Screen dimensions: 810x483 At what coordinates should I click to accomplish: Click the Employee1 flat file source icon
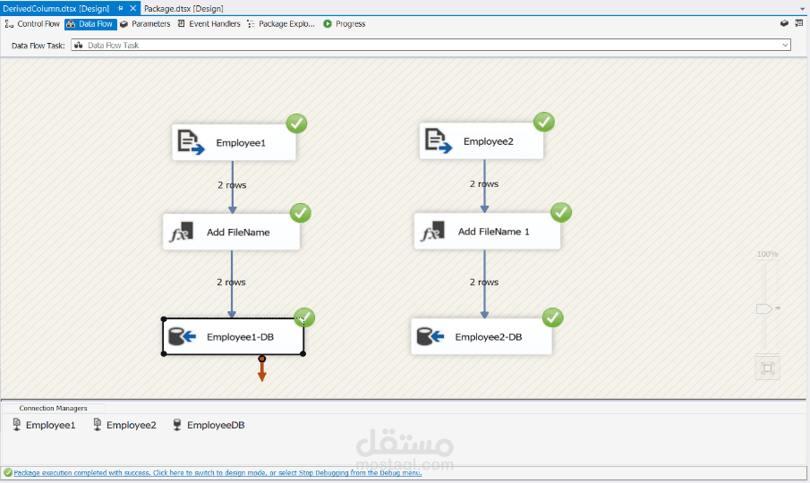click(192, 142)
